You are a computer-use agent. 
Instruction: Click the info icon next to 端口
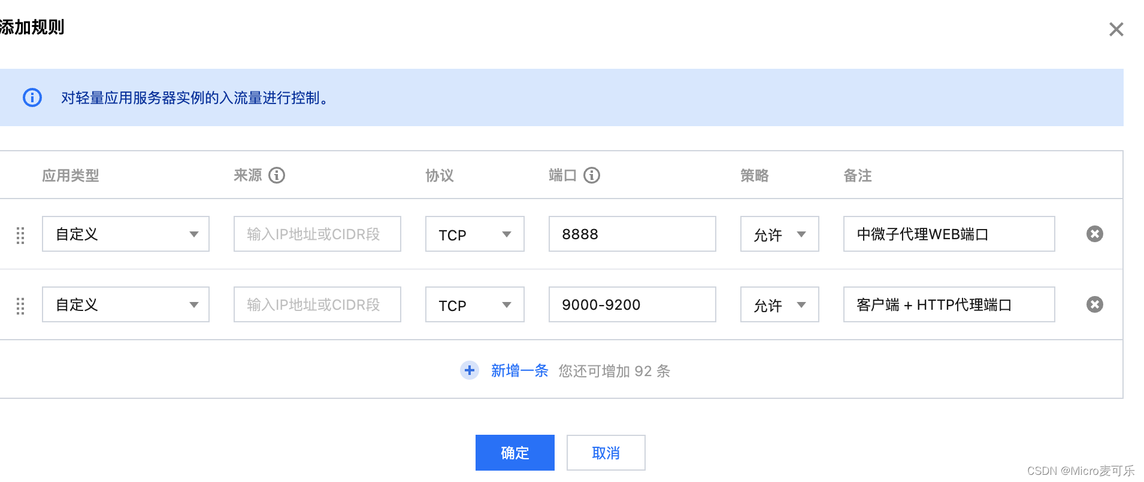592,175
